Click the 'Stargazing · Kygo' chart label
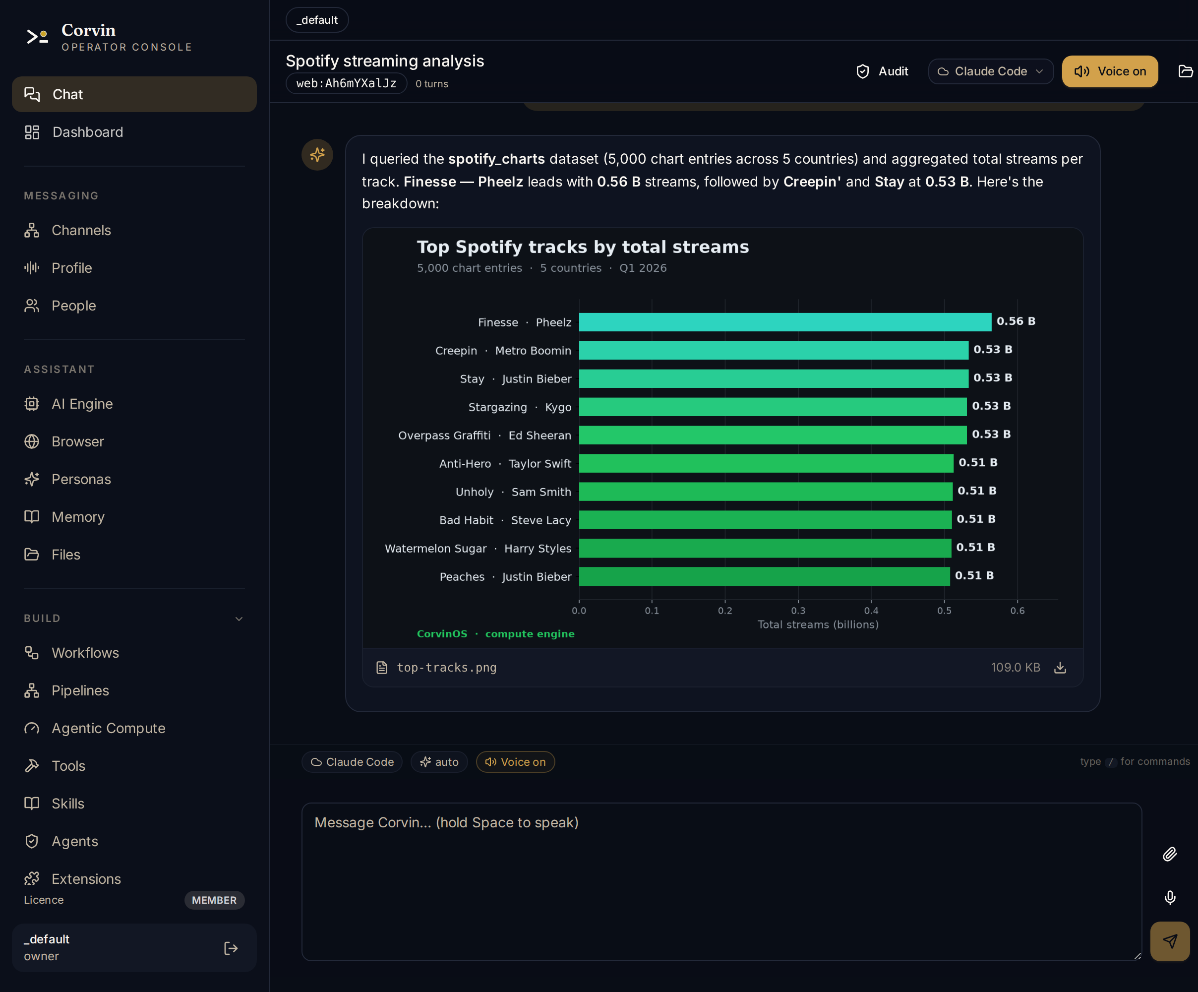 [x=520, y=407]
